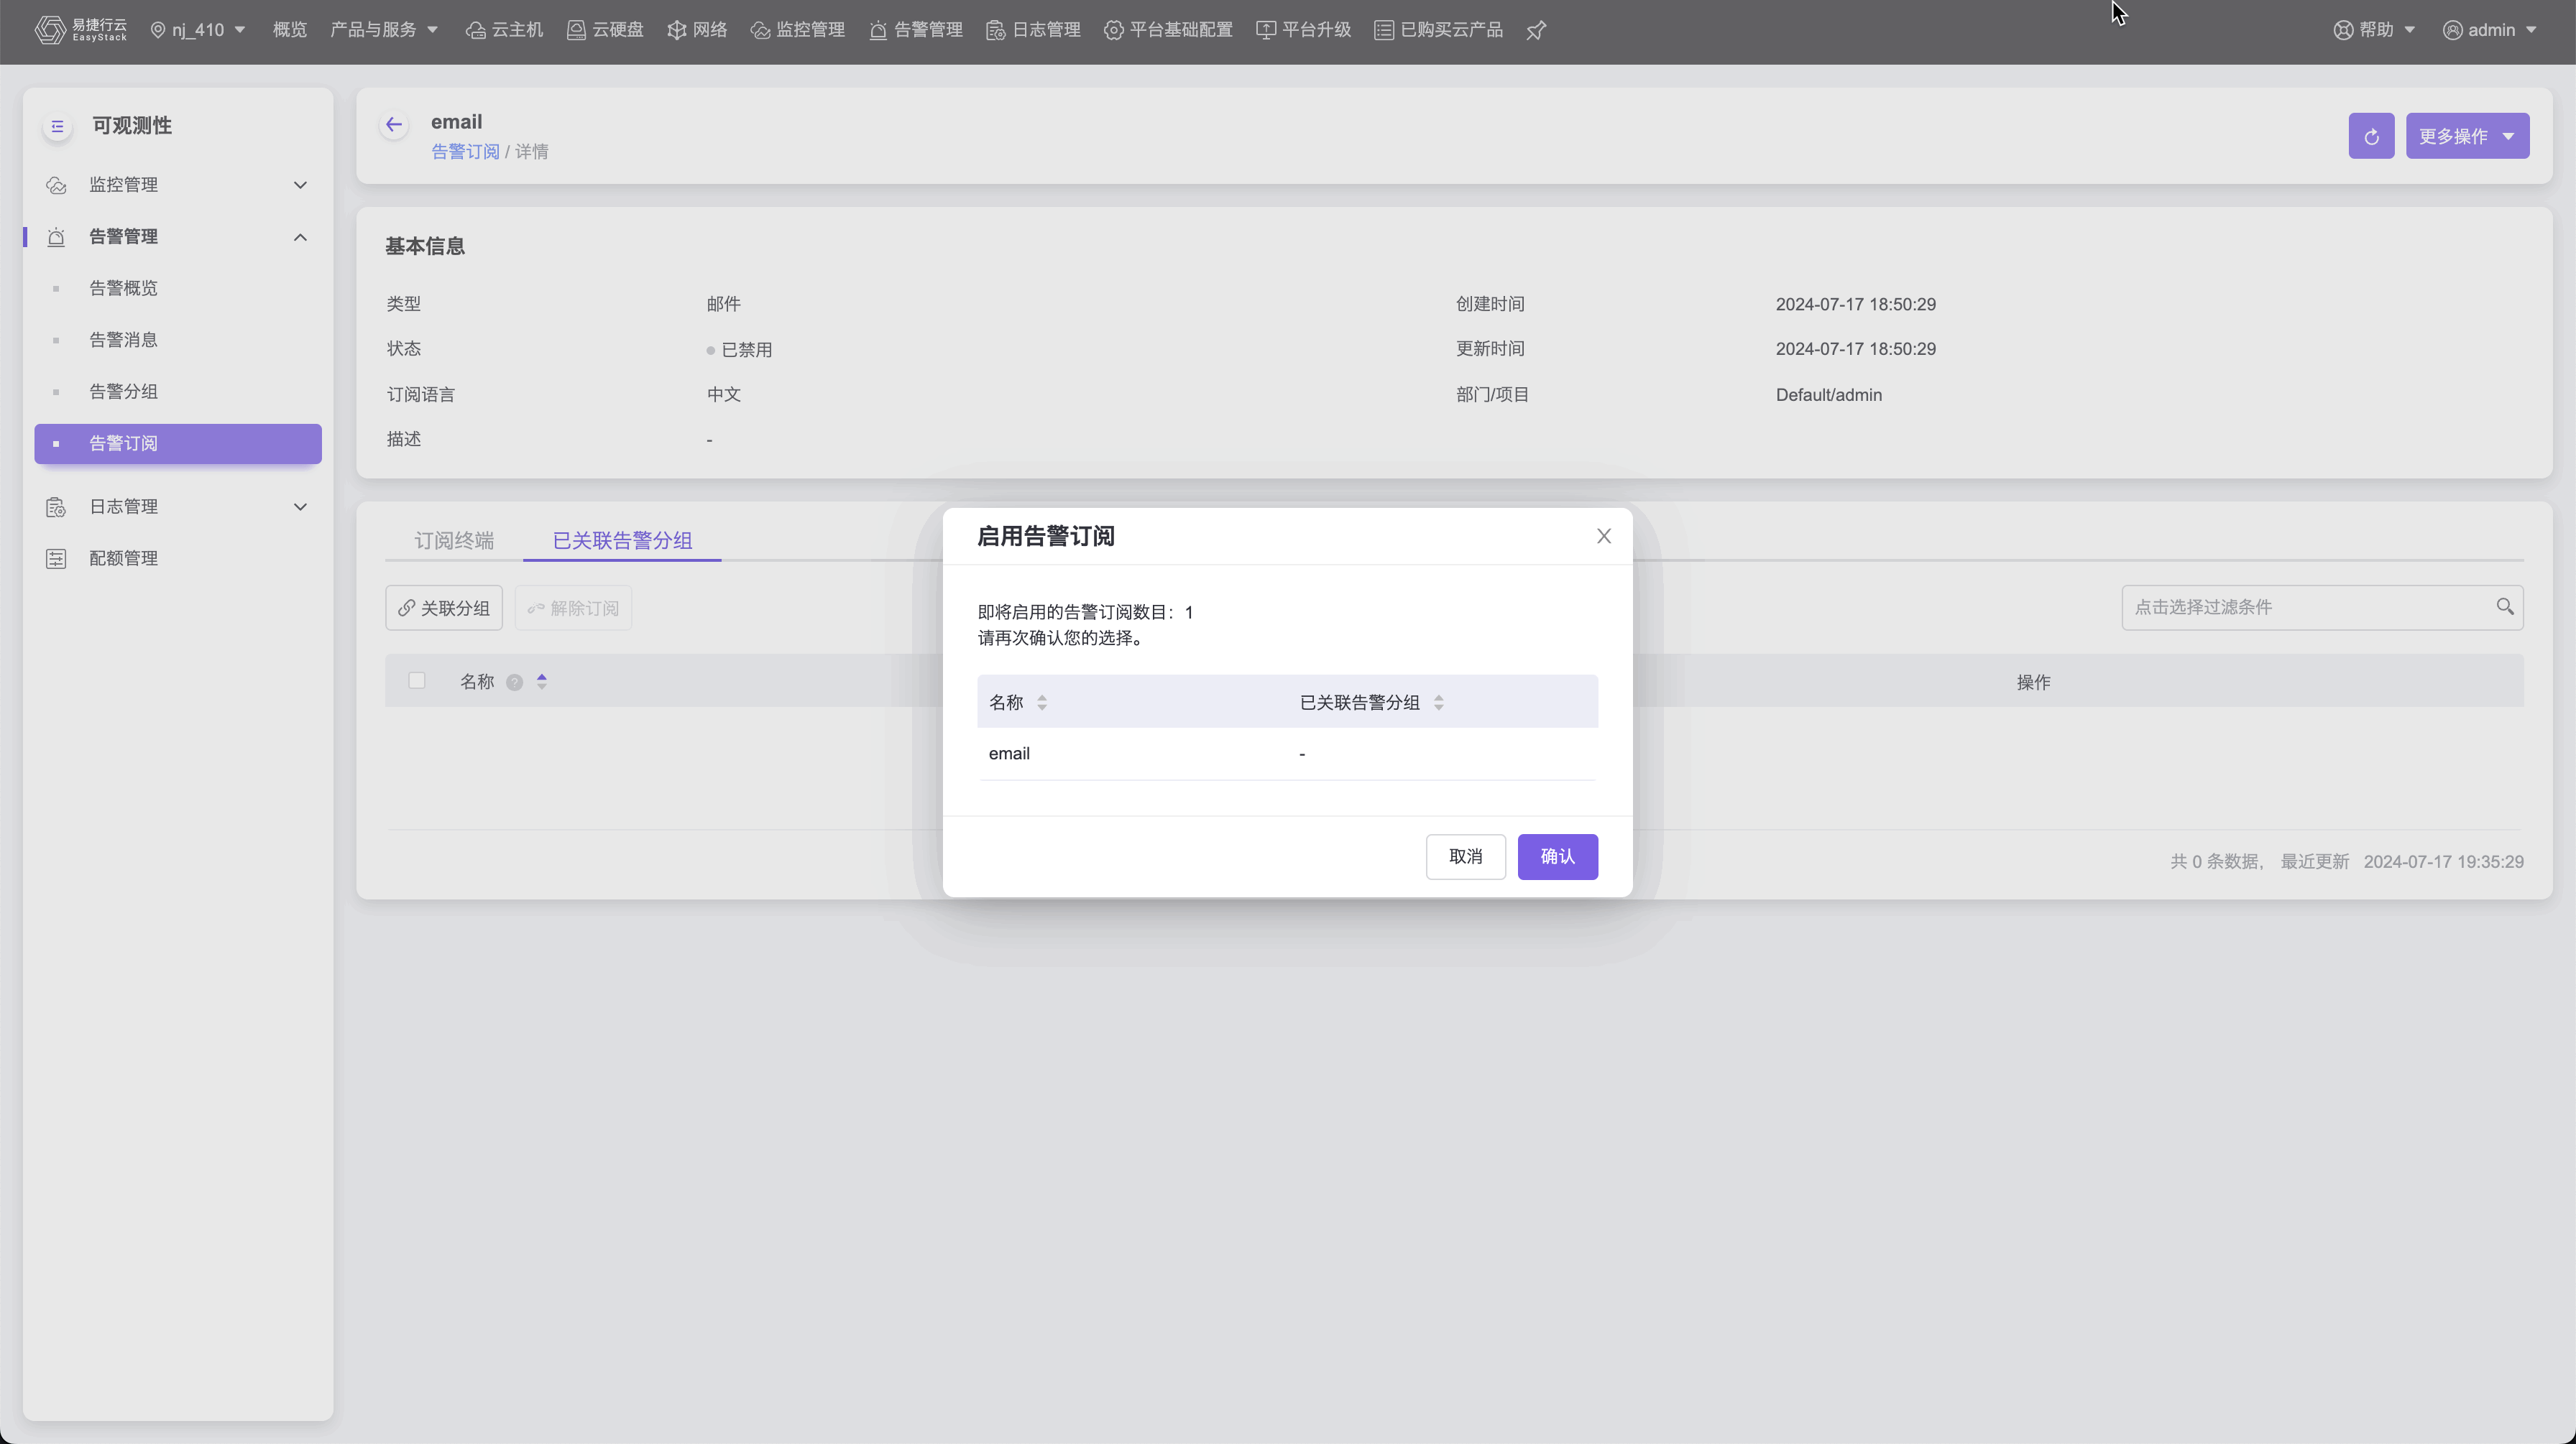
Task: Select 告警分组 in the sidebar
Action: pyautogui.click(x=123, y=392)
